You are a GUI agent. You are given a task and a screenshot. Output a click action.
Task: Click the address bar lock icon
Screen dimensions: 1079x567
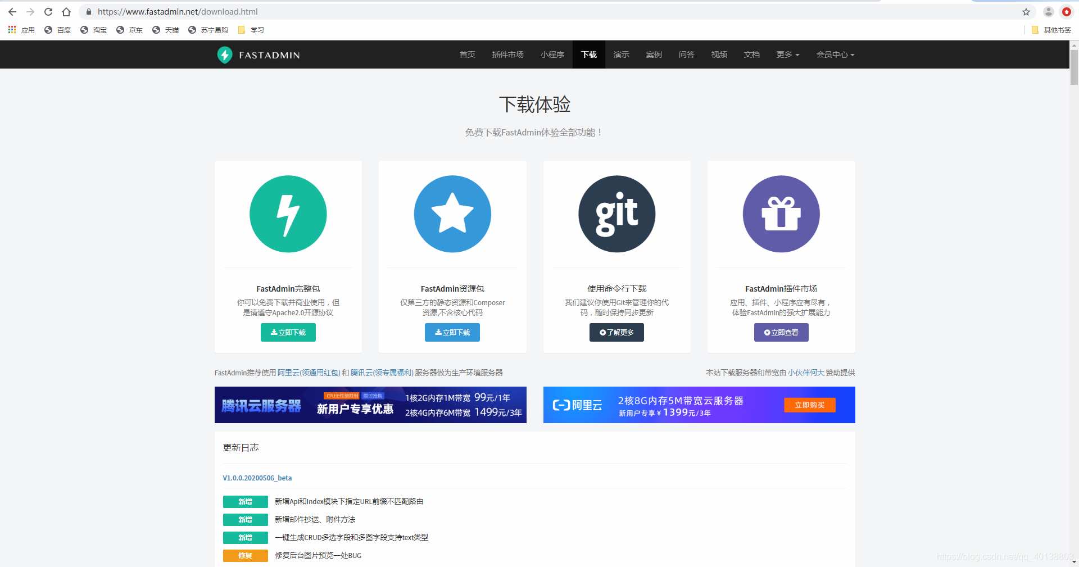(88, 12)
